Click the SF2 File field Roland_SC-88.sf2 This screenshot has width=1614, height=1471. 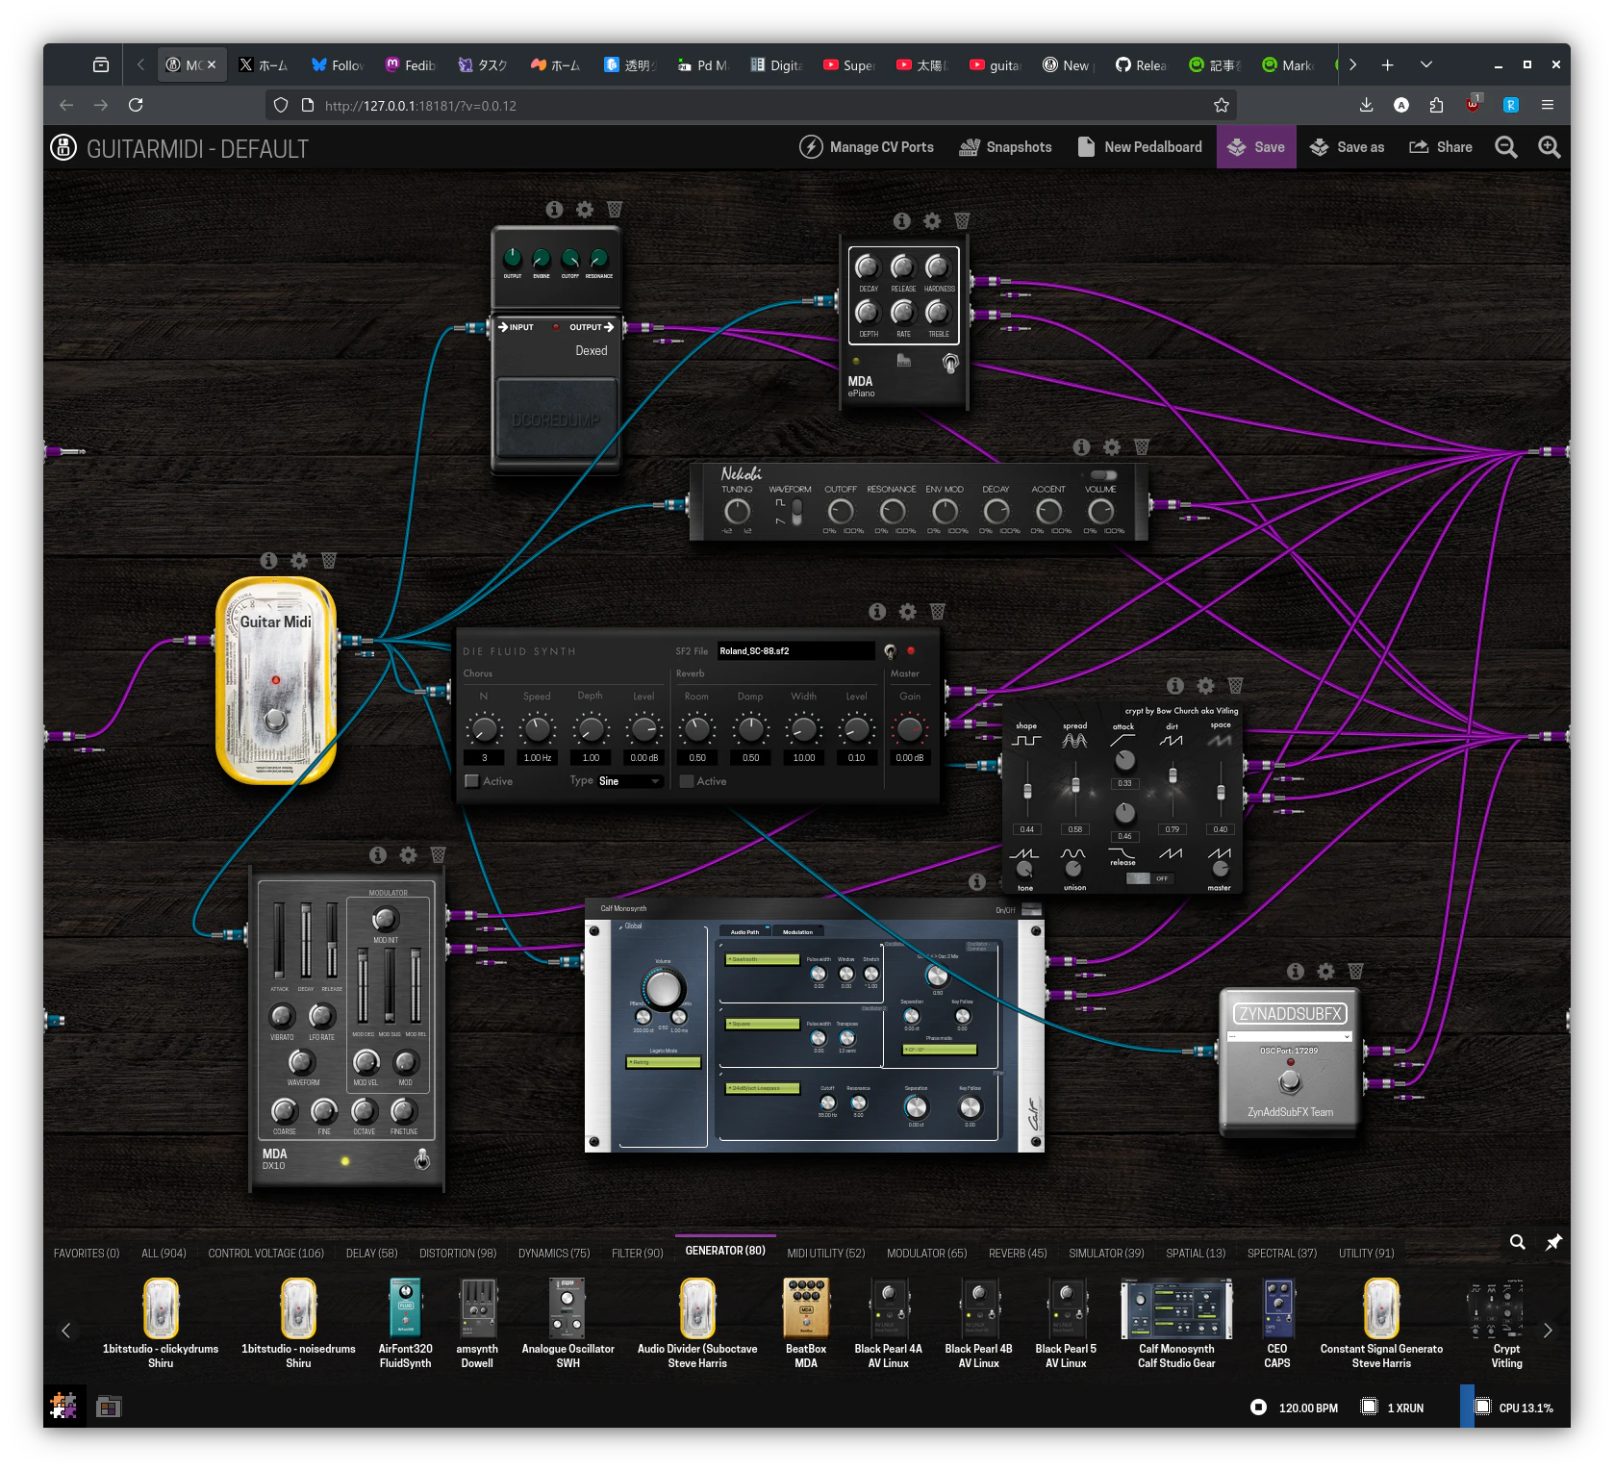point(796,651)
